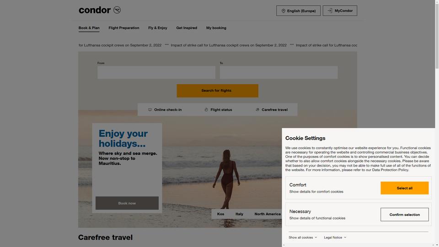Click the location pin icon beside English (Europe)
The width and height of the screenshot is (439, 247).
(284, 11)
